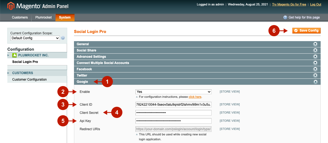The height and width of the screenshot is (143, 328).
Task: Click the General section header title
Action: [x=83, y=44]
